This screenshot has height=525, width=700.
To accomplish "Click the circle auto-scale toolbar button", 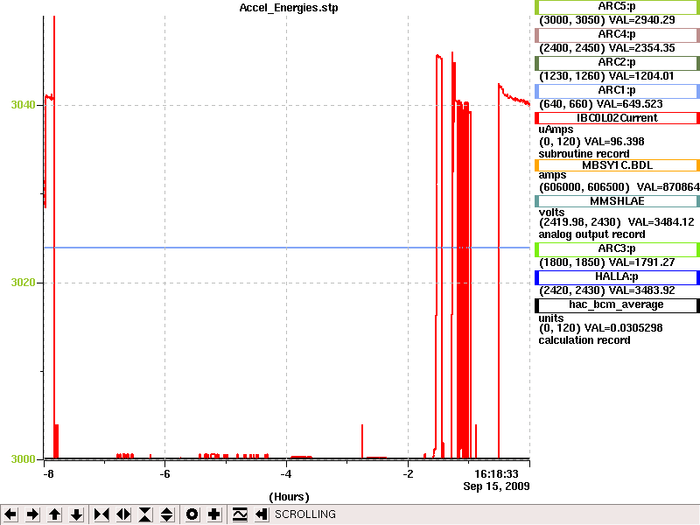I will [192, 514].
